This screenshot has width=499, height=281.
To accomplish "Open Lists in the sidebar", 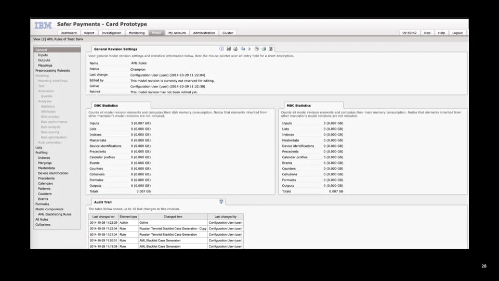I will [x=39, y=147].
